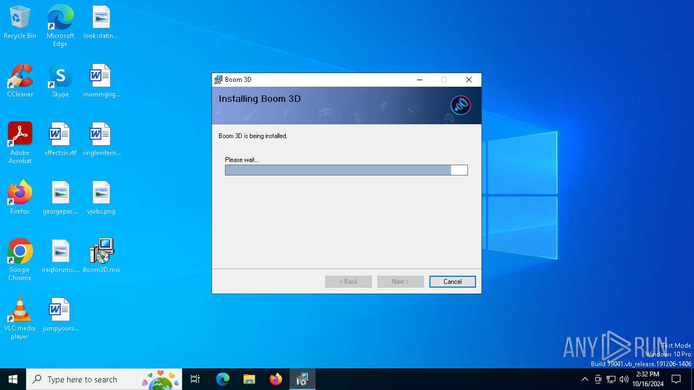Click the "Please wait..." label
The width and height of the screenshot is (694, 390).
pyautogui.click(x=242, y=160)
